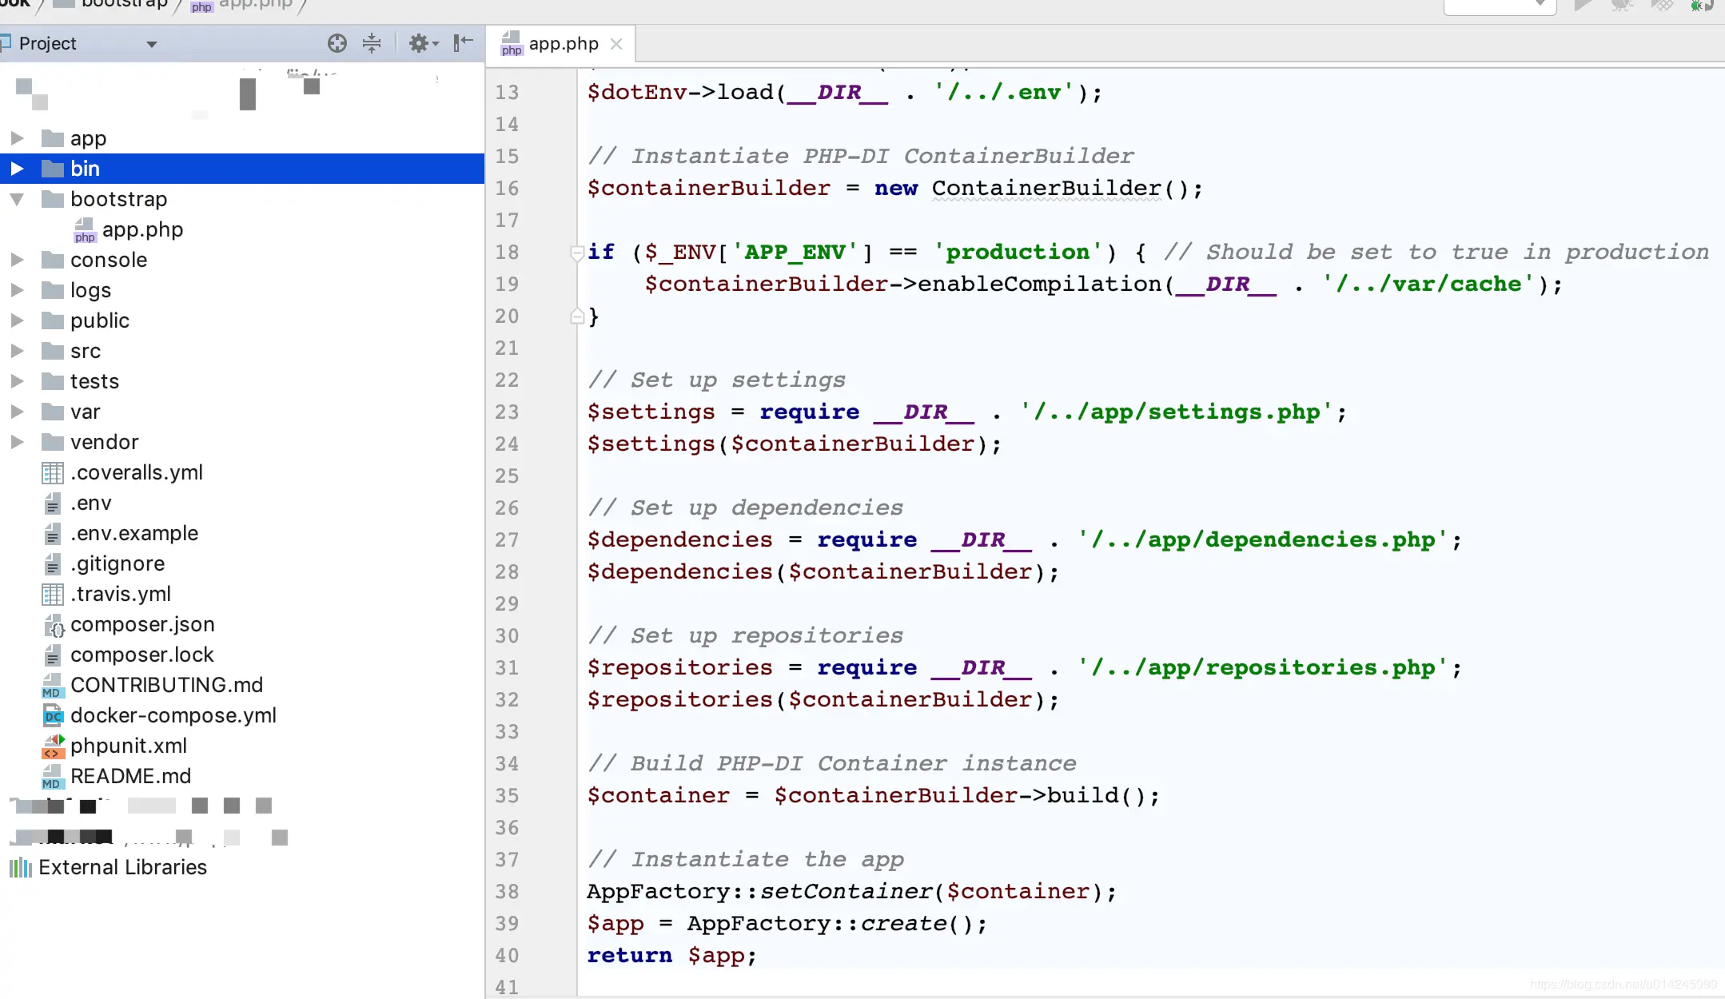Open the run configuration dropdown
The height and width of the screenshot is (999, 1725).
pyautogui.click(x=1500, y=6)
